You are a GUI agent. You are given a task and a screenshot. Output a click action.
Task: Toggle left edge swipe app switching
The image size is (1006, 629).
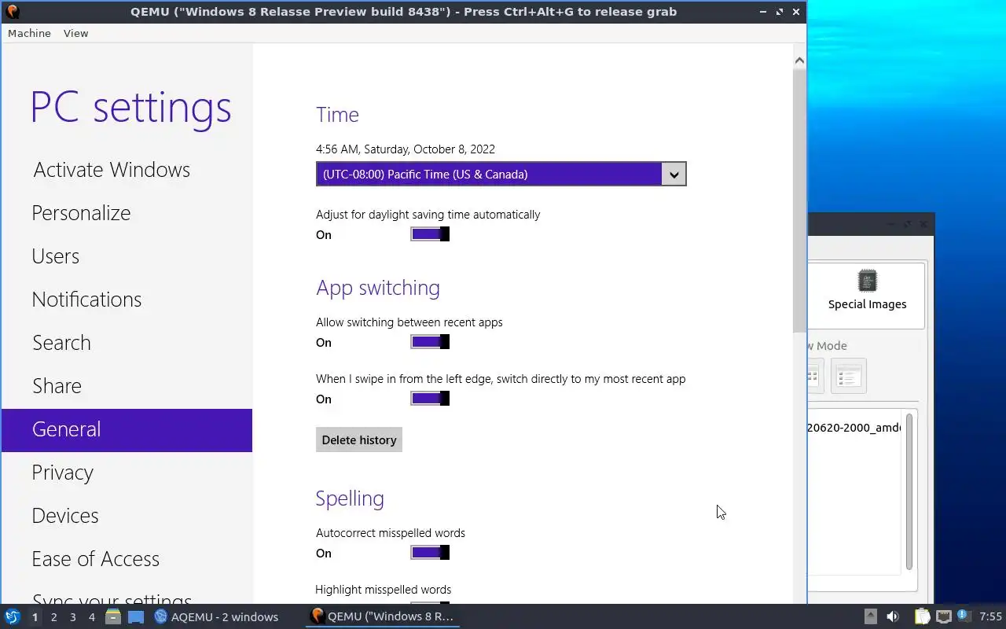tap(430, 399)
